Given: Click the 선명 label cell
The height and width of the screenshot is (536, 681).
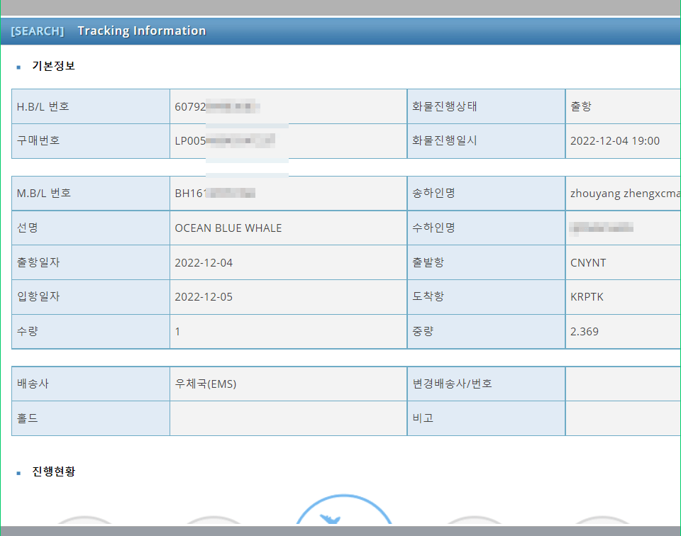Looking at the screenshot, I should point(91,228).
